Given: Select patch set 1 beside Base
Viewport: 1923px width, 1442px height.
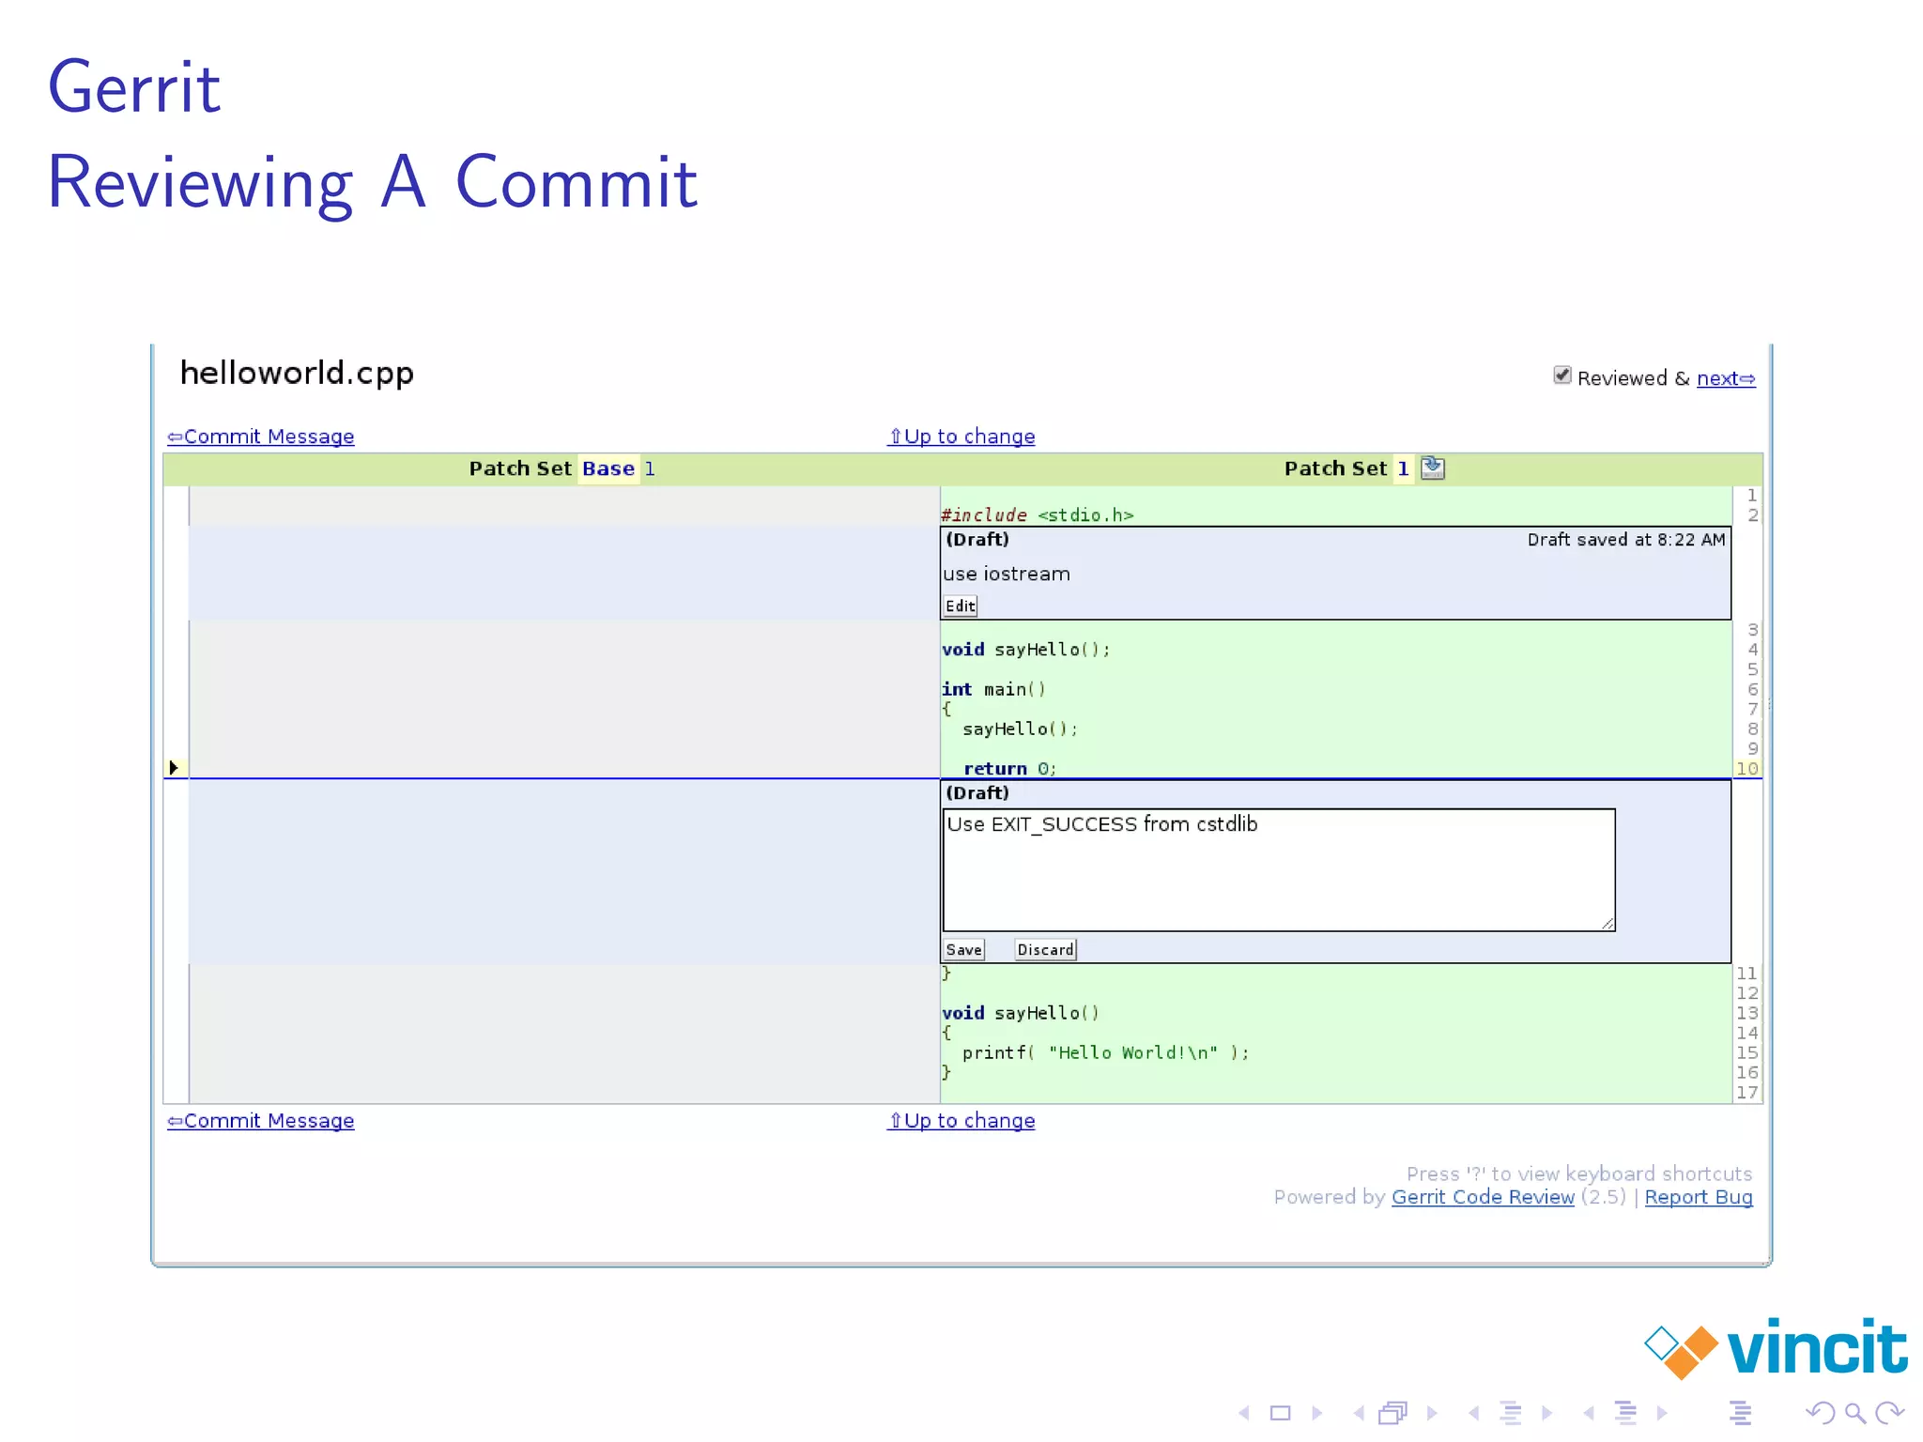Looking at the screenshot, I should tap(650, 468).
